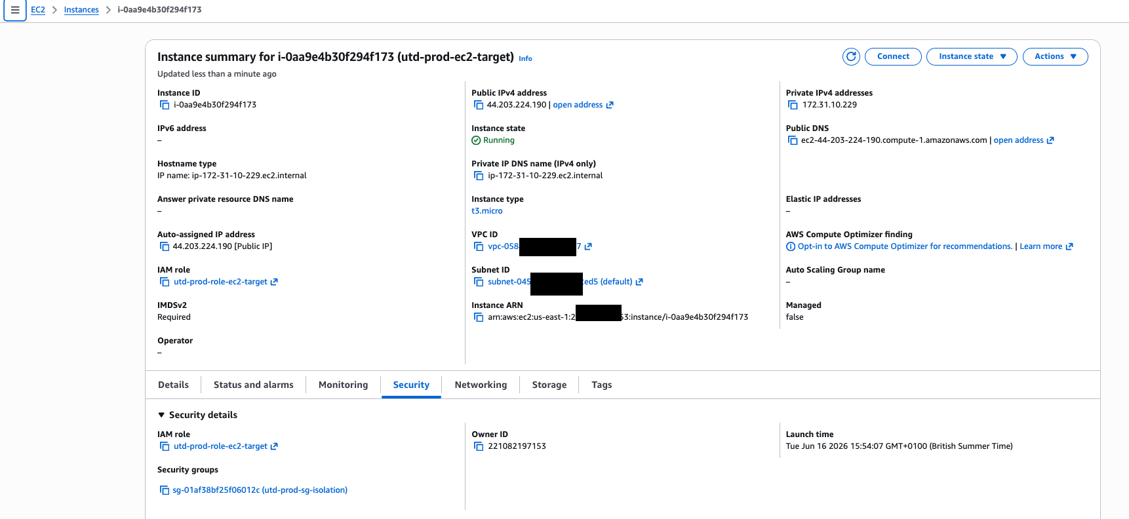Select the Security tab
Image resolution: width=1129 pixels, height=519 pixels.
click(x=411, y=385)
